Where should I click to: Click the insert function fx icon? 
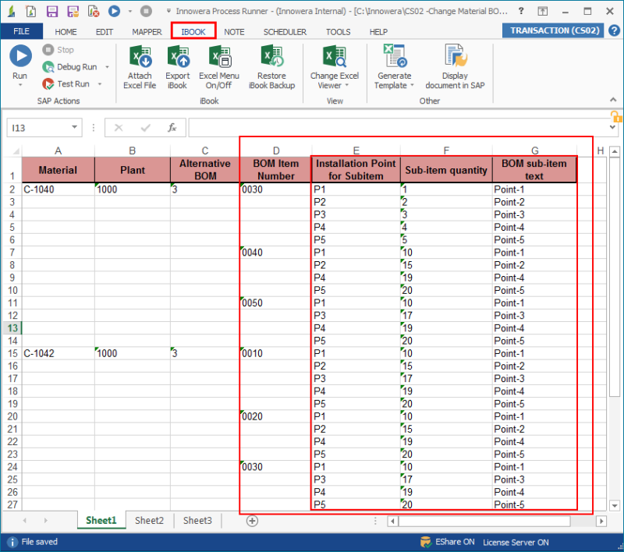pyautogui.click(x=172, y=127)
